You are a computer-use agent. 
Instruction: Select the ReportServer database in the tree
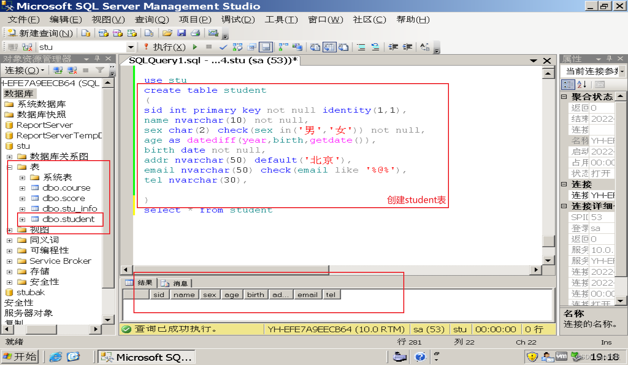45,125
